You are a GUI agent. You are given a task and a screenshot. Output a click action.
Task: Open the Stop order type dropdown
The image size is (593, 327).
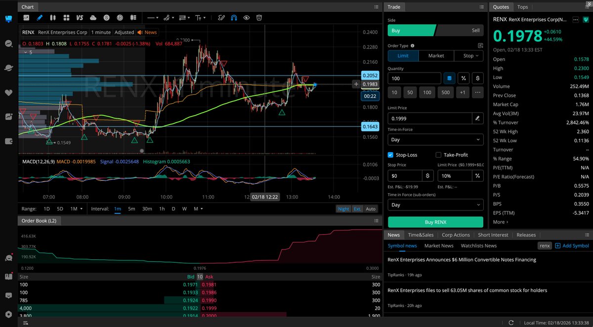[x=468, y=56]
